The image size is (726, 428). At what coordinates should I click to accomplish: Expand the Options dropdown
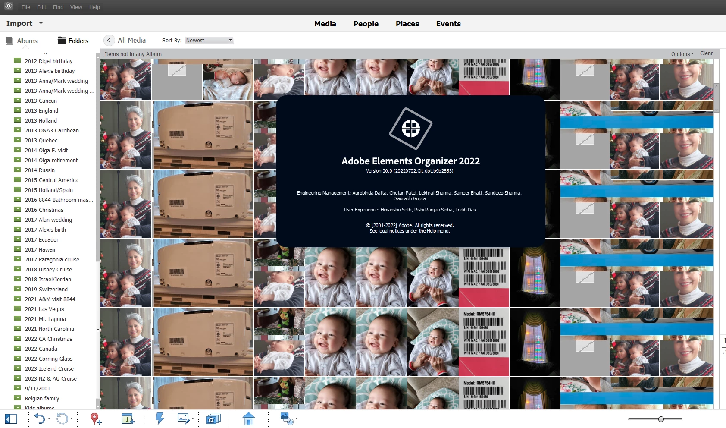click(682, 54)
